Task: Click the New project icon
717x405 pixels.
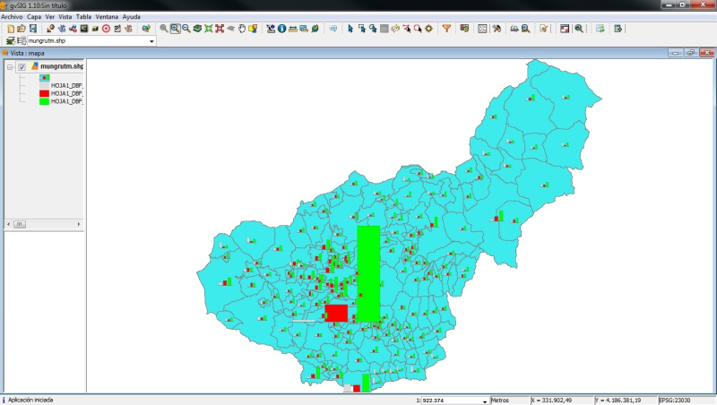Action: pos(11,29)
